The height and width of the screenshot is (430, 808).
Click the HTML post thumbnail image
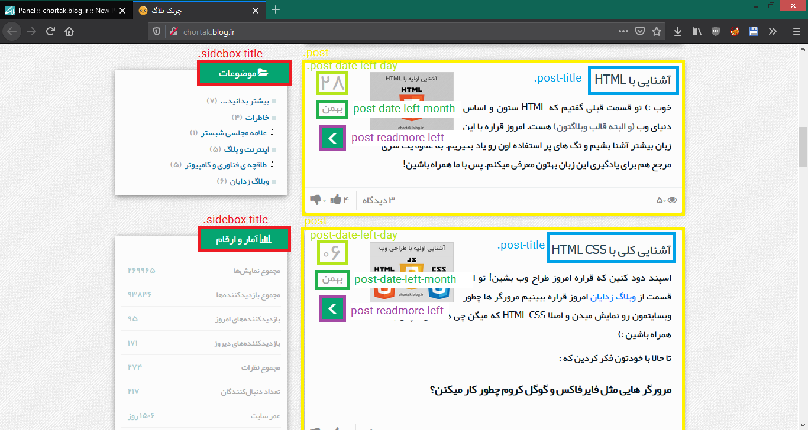tap(412, 100)
